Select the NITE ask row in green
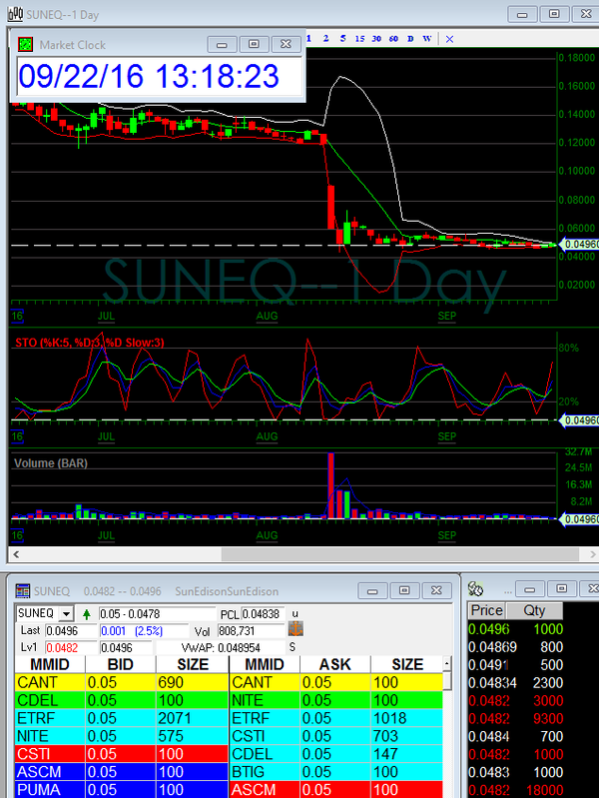The width and height of the screenshot is (599, 798). tap(336, 700)
